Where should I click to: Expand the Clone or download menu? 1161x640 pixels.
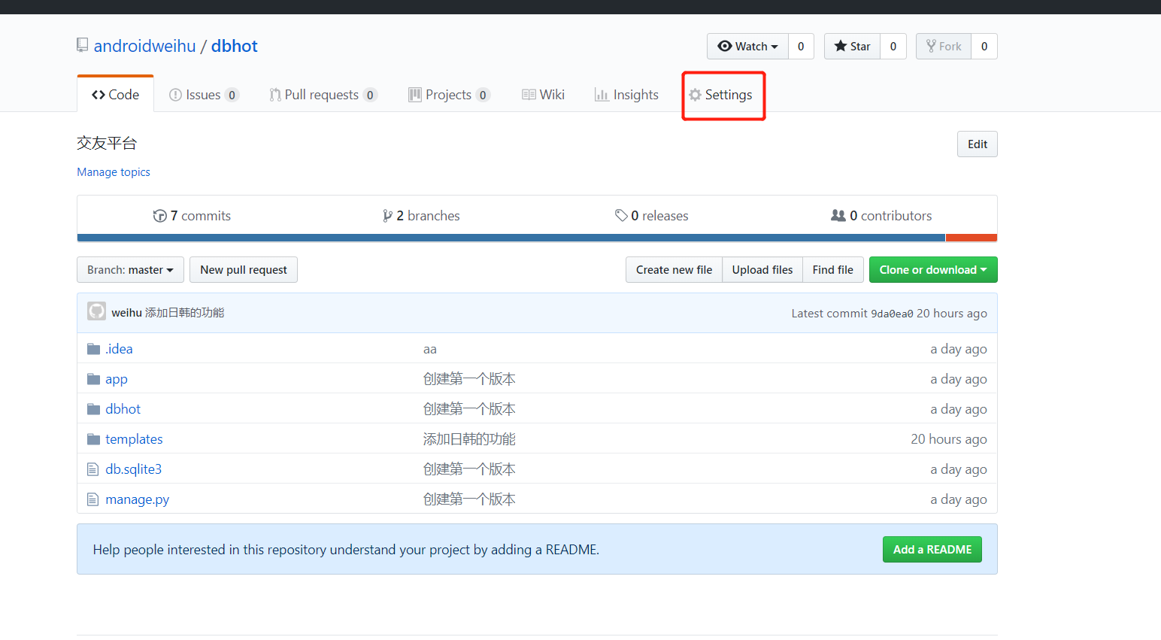[933, 270]
